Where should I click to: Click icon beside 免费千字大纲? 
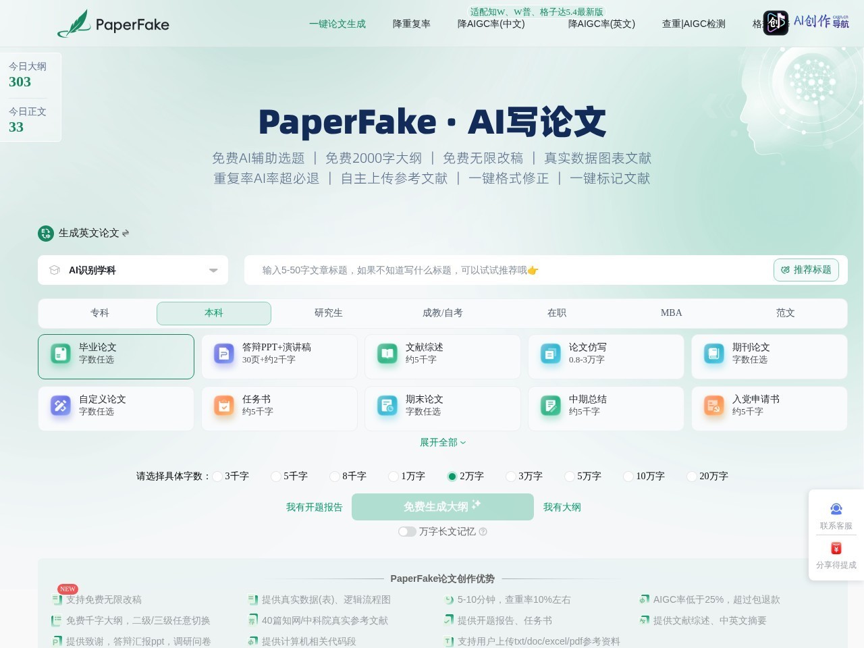point(57,620)
